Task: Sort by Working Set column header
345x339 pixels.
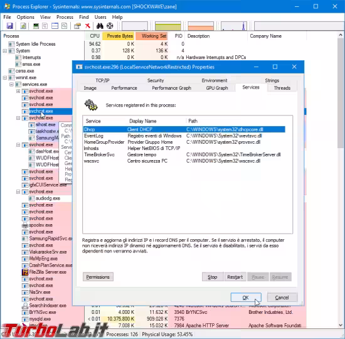Action: point(152,36)
